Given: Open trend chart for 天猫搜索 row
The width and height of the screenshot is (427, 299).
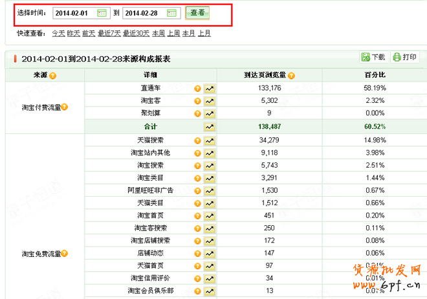Looking at the screenshot, I should (210, 140).
